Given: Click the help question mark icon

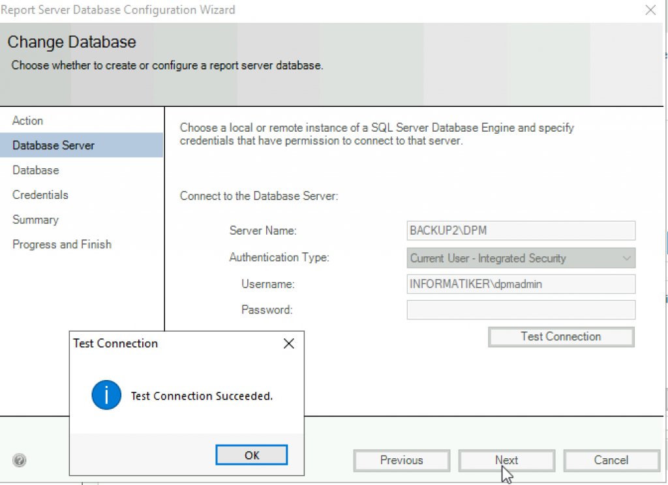Looking at the screenshot, I should [20, 460].
